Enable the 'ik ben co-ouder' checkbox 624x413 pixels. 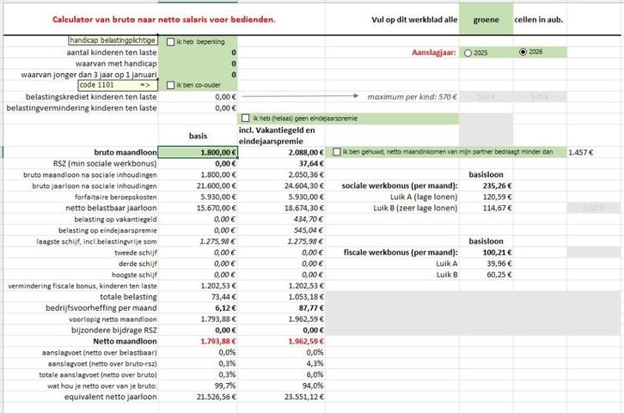pos(171,85)
